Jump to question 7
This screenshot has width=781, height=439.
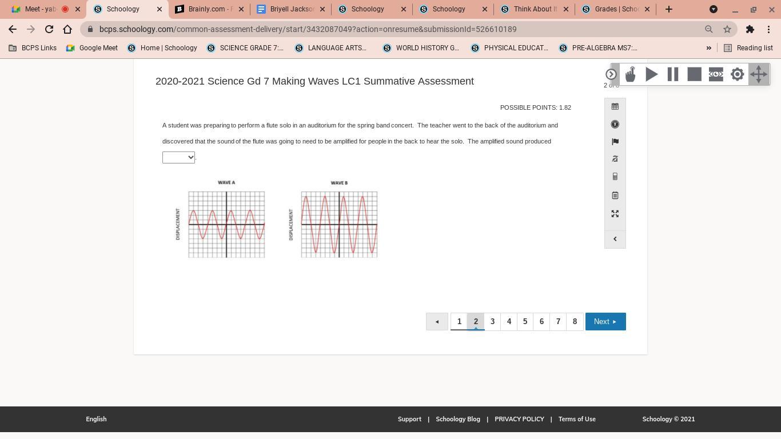point(558,321)
